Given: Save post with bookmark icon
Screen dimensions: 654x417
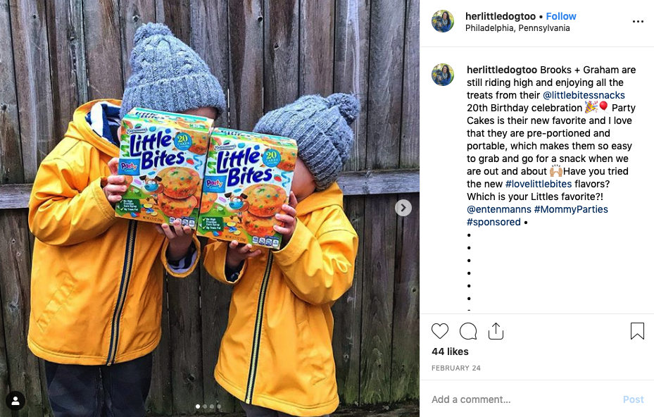Looking at the screenshot, I should (x=637, y=331).
